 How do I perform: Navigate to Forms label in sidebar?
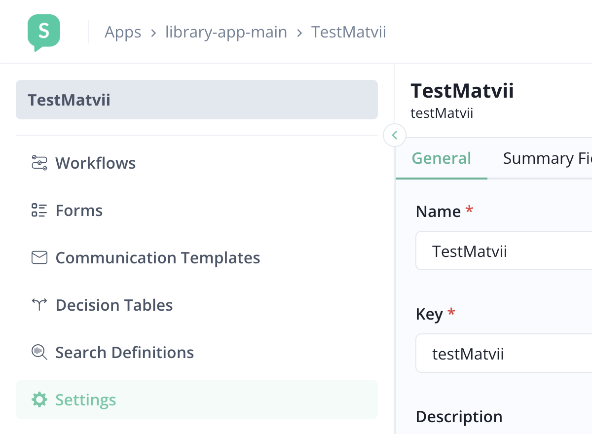pos(79,210)
